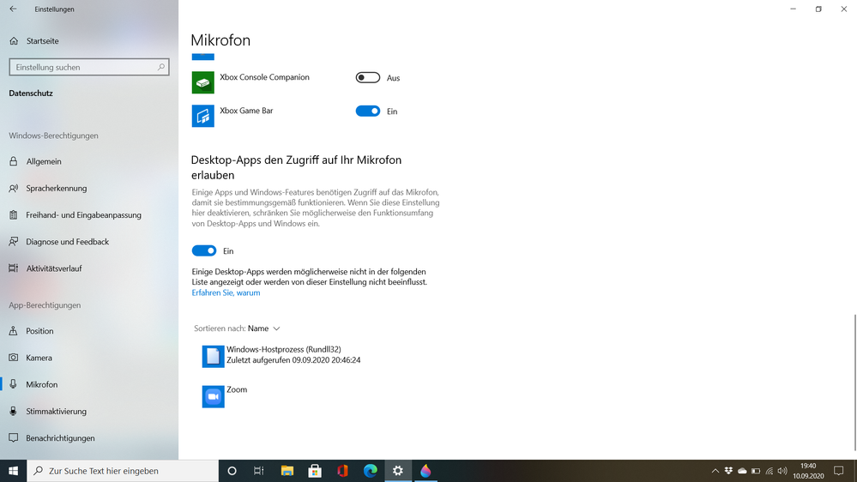The width and height of the screenshot is (857, 482).
Task: Go to Startseite settings home
Action: click(x=42, y=40)
